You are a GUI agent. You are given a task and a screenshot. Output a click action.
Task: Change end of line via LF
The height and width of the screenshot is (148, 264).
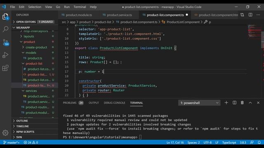[x=217, y=143]
